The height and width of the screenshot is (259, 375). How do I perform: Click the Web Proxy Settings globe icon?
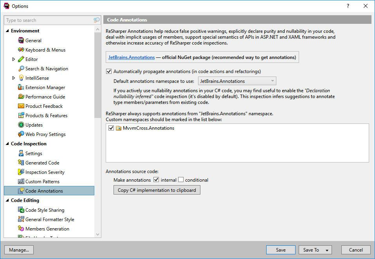click(21, 134)
